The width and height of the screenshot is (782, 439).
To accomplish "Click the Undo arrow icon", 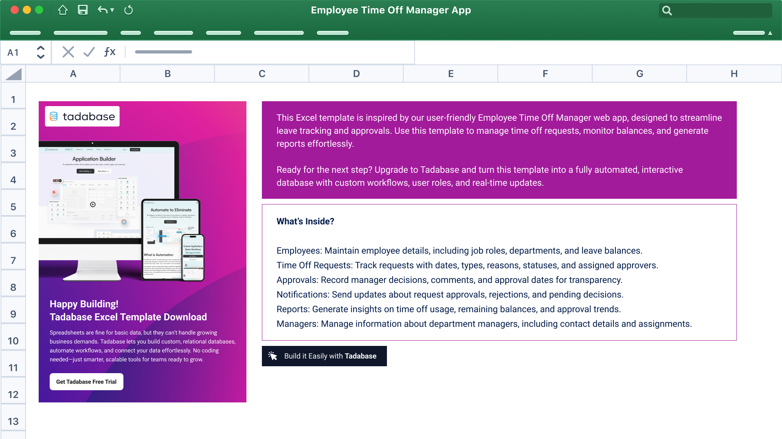I will point(102,10).
